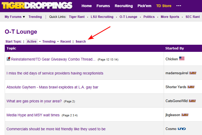Go to page 13 of Giveaway thread
Viewport: 202px width, 135px height.
[x=112, y=59]
